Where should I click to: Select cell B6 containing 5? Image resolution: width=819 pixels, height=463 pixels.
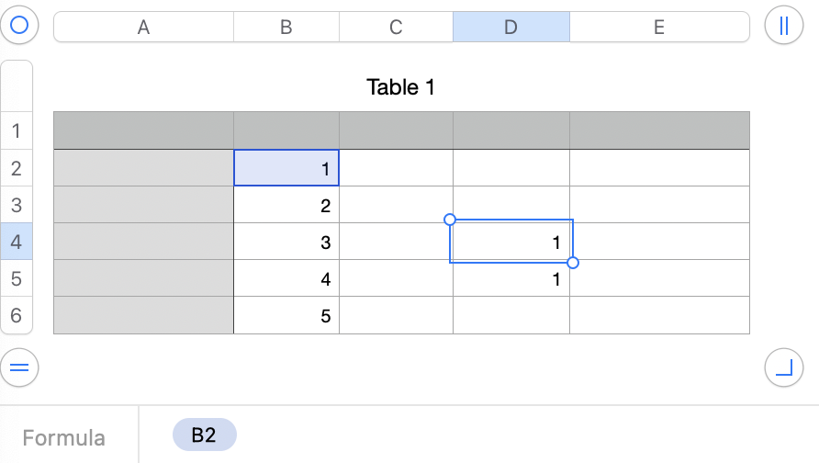pyautogui.click(x=286, y=316)
